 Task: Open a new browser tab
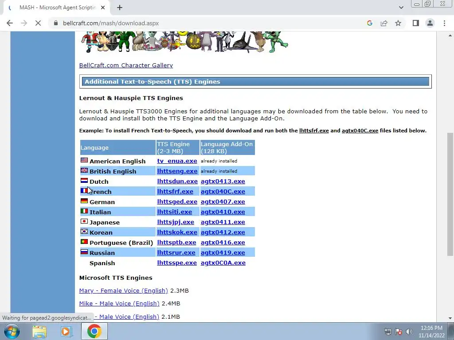(120, 8)
